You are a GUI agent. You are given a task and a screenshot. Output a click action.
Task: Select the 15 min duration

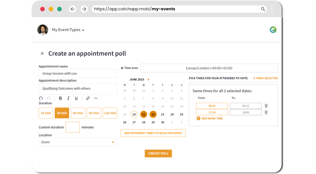(46, 113)
